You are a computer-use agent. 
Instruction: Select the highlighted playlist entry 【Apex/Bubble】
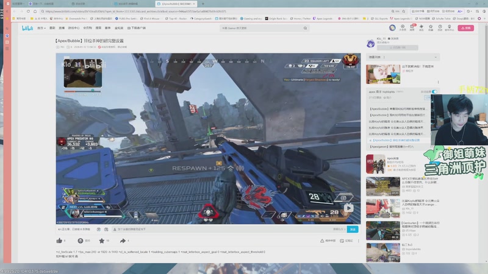(396, 141)
